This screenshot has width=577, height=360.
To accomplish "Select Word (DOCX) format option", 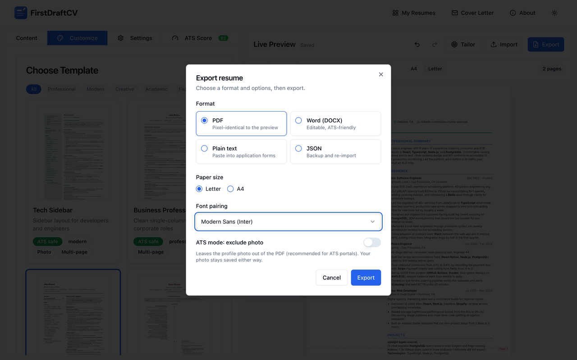I will 335,123.
